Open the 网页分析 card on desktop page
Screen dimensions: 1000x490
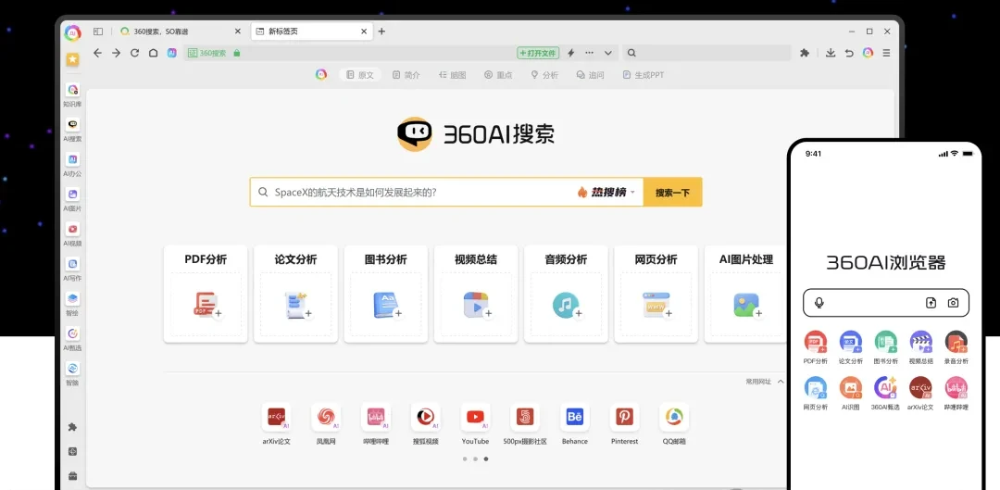coord(656,294)
